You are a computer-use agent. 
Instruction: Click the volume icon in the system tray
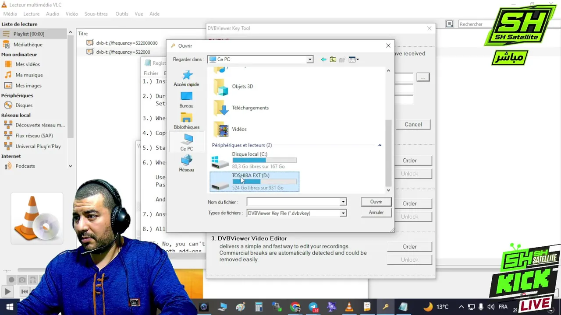tap(490, 307)
